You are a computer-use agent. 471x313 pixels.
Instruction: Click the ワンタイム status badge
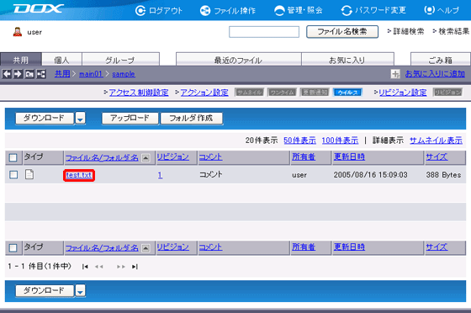pyautogui.click(x=283, y=93)
